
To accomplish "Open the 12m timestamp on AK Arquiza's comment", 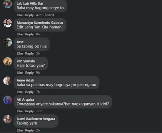I will 39,111.
